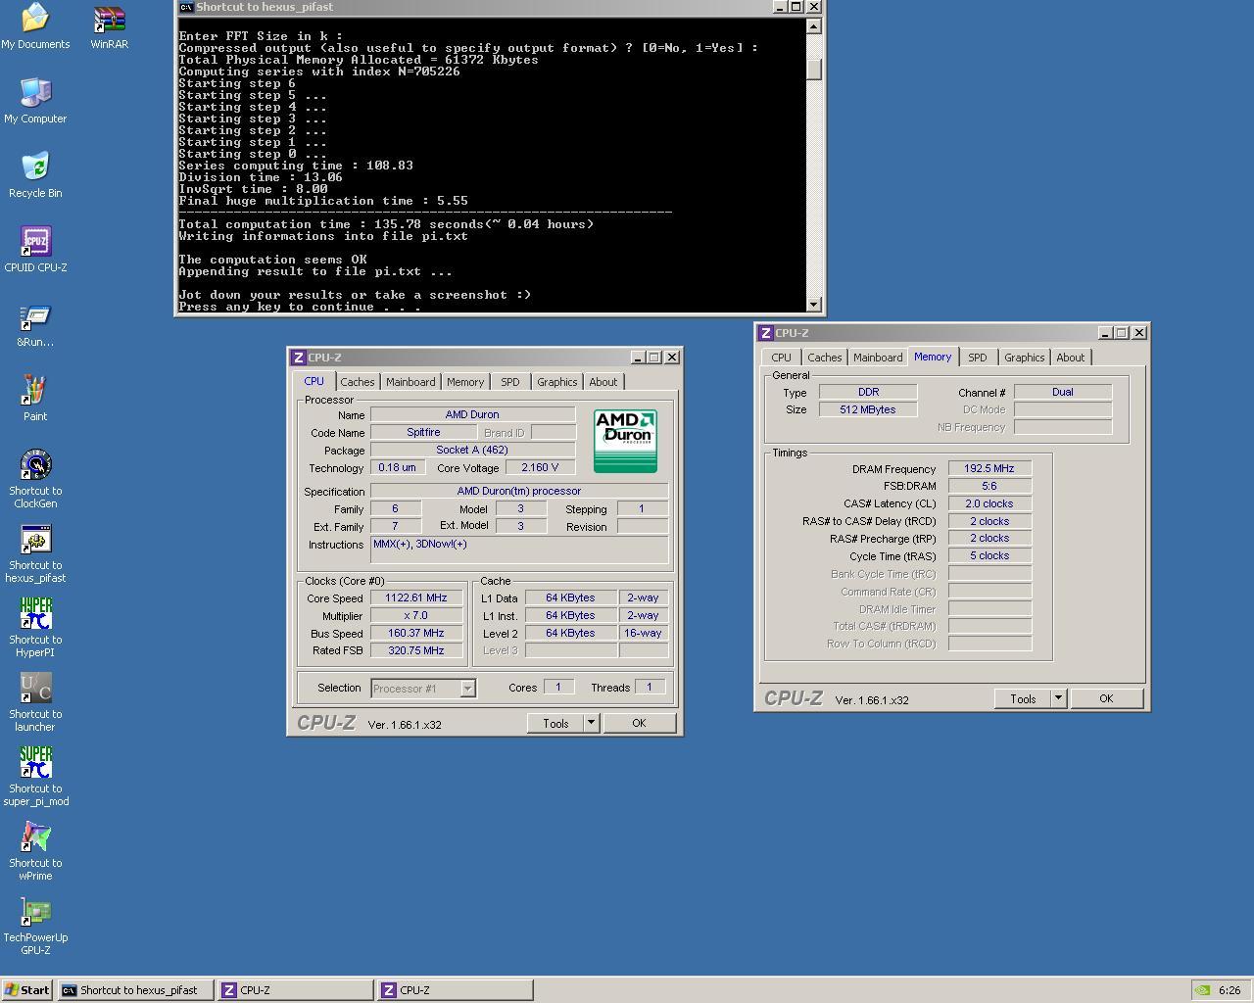
Task: Click the Package value Socket A (462)
Action: 472,450
